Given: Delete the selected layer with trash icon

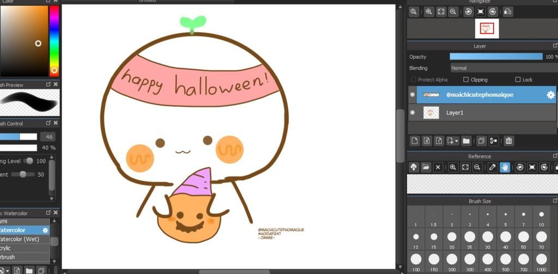Looking at the screenshot, I should point(508,141).
